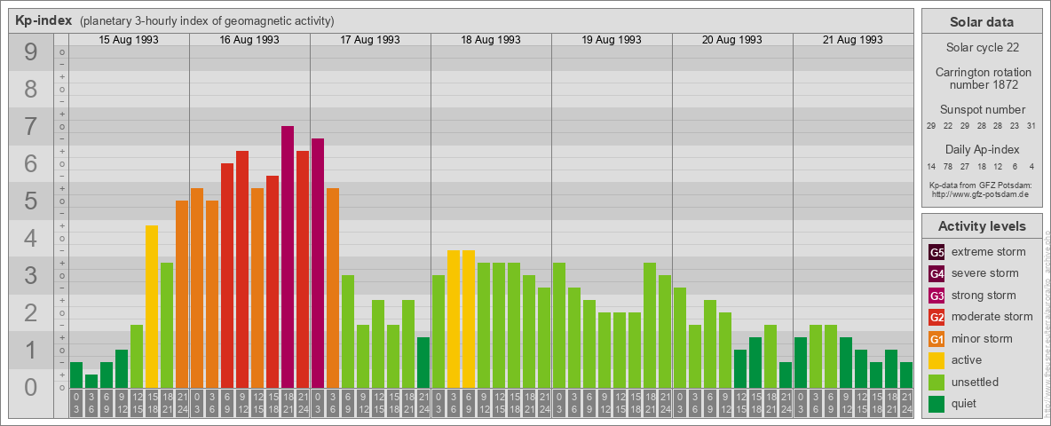The image size is (1051, 426).
Task: Click the Kp scale number 3
Action: [x=31, y=275]
